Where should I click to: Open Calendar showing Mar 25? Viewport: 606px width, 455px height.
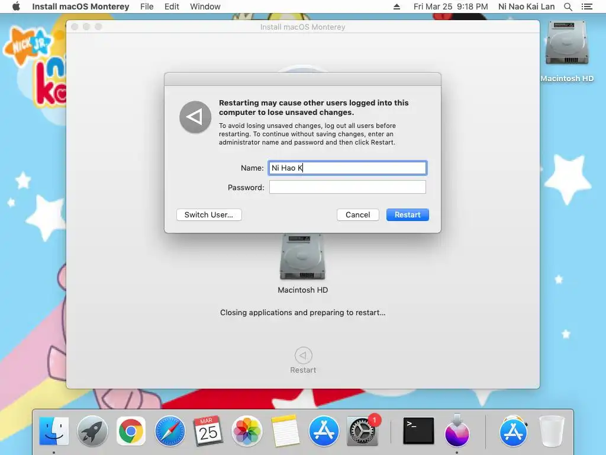[208, 431]
